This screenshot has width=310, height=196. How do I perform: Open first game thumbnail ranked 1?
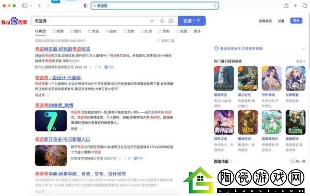point(224,78)
